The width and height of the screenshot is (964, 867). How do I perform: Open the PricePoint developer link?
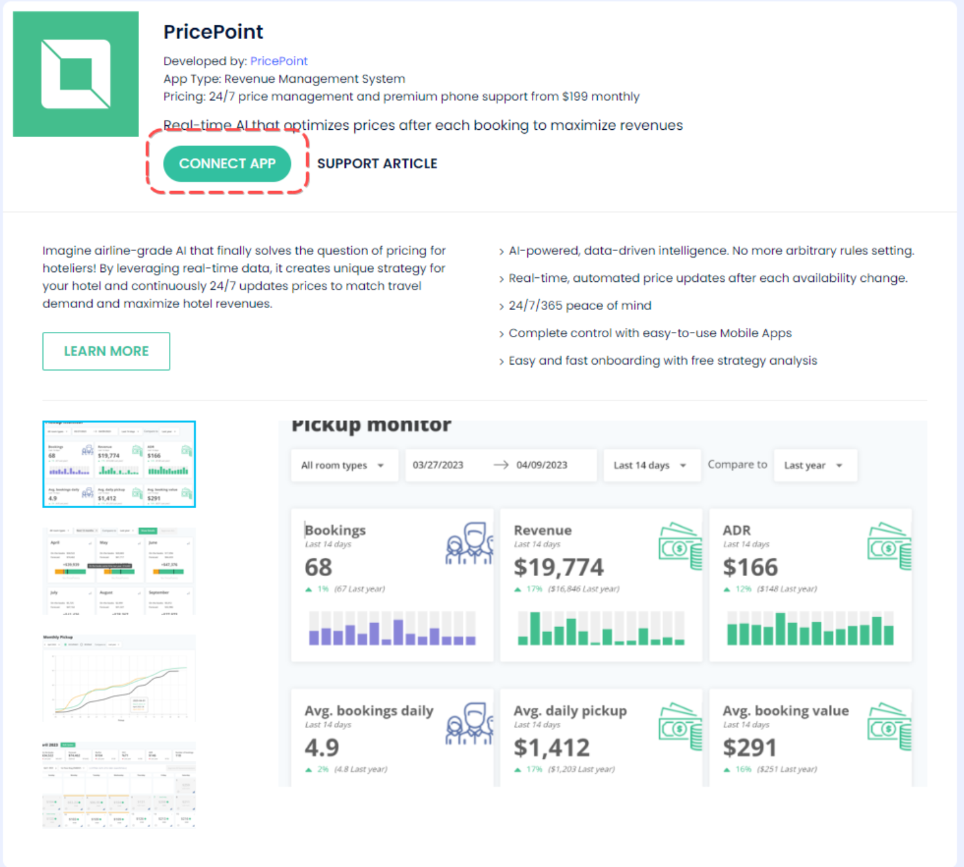[279, 61]
